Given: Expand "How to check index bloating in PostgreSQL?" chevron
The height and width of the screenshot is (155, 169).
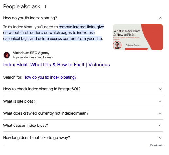Looking at the screenshot, I should 160,89.
